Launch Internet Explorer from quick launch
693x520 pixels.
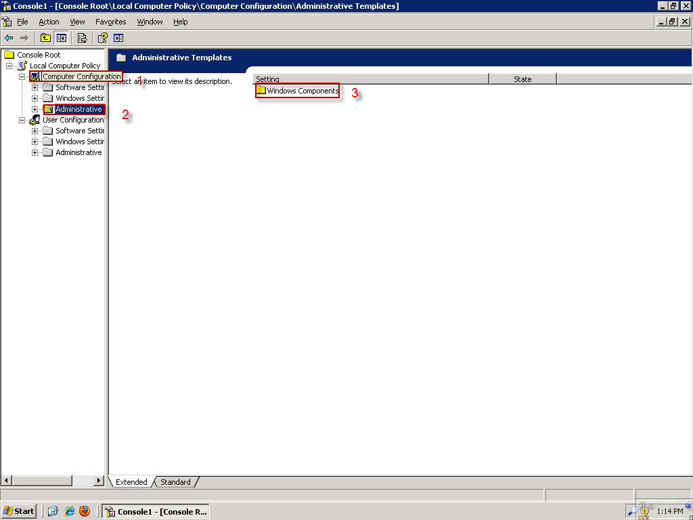coord(70,511)
